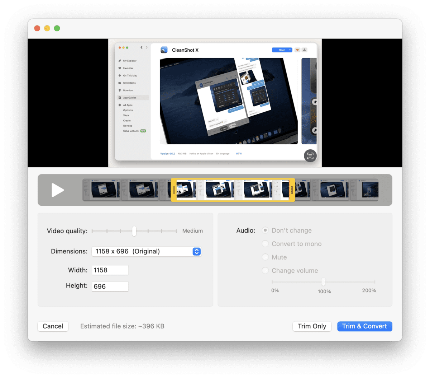This screenshot has height=378, width=430.
Task: Click the blue Open button in preview
Action: point(282,50)
